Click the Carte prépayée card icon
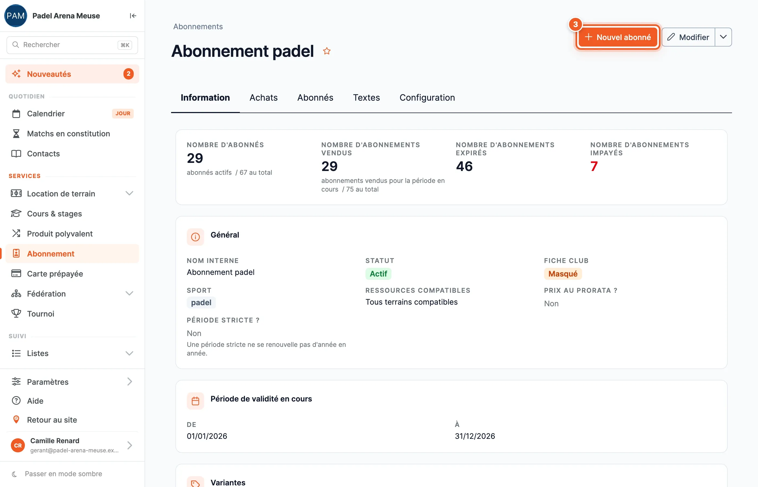 click(16, 274)
